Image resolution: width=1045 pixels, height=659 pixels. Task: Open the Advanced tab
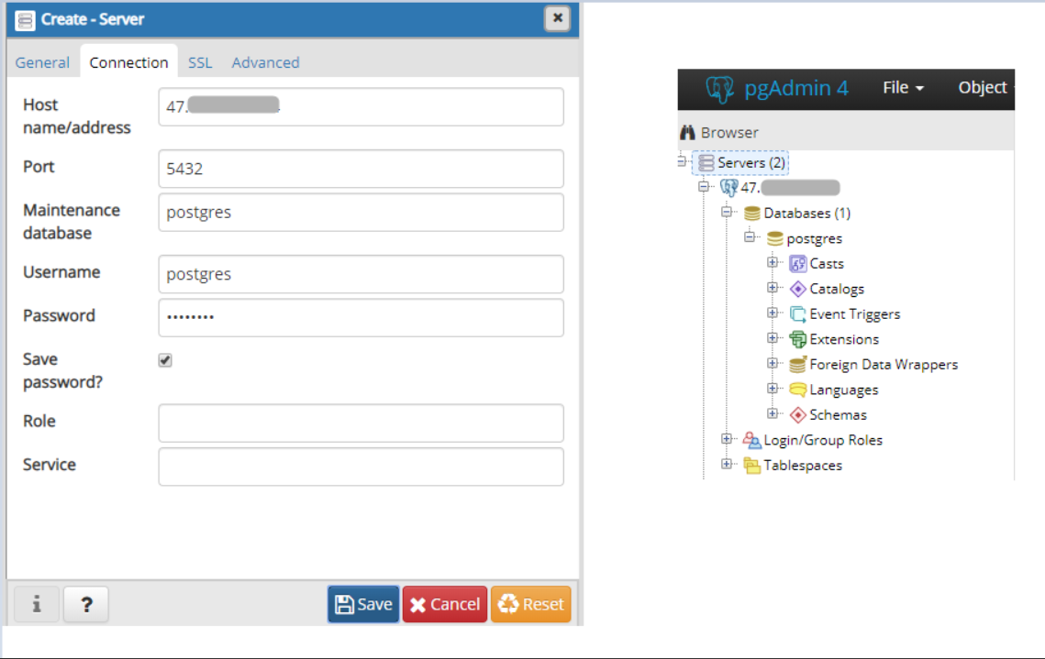coord(265,62)
